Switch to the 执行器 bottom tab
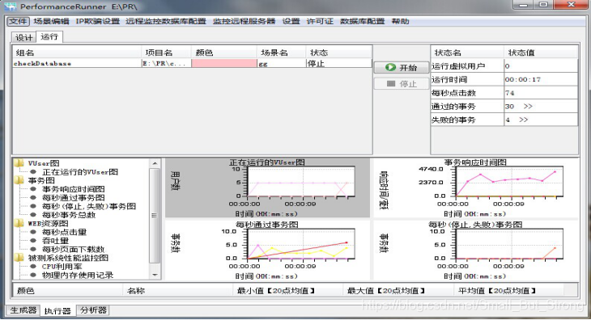 click(x=57, y=310)
